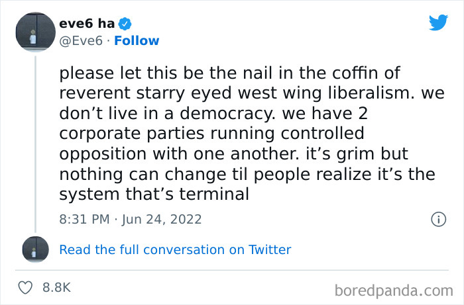This screenshot has width=464, height=305.
Task: Click the "eve6 ha" display name
Action: point(87,23)
